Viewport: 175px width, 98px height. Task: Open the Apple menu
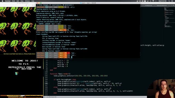(2, 1)
